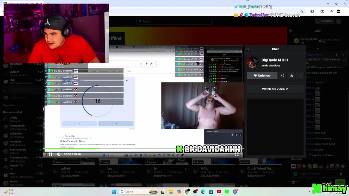Show hidden system tray icons

(309, 192)
